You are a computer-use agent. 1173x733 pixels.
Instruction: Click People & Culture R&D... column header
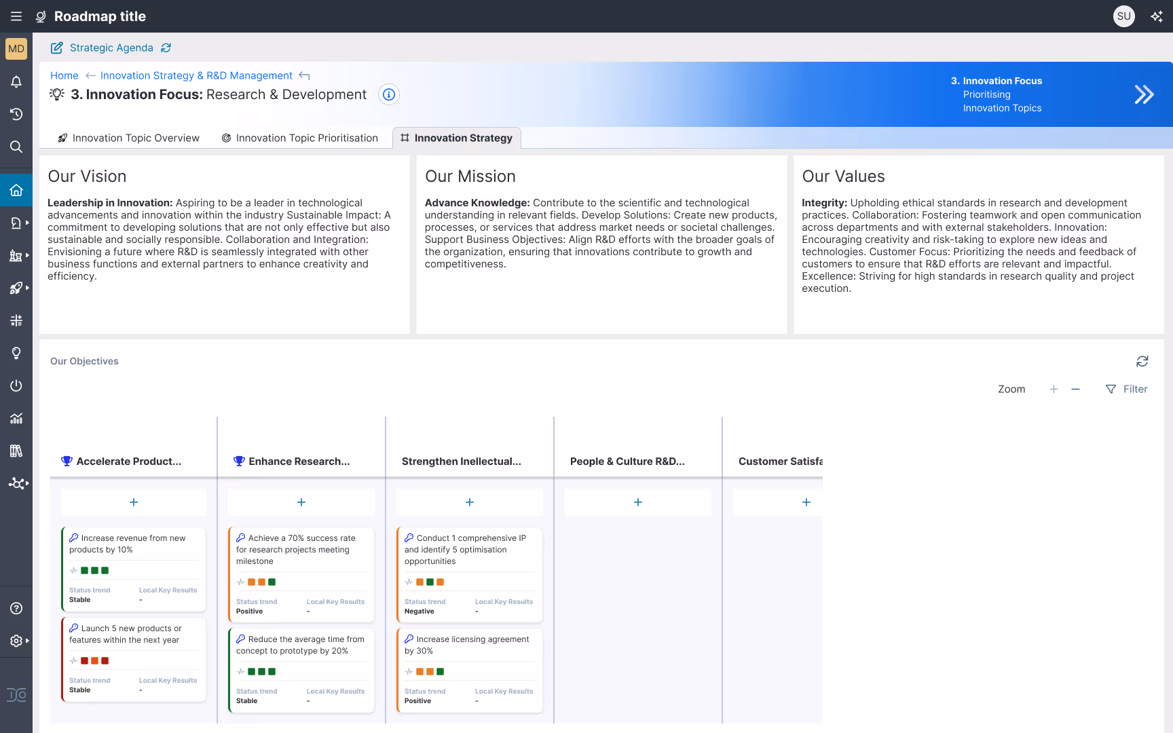coord(627,461)
